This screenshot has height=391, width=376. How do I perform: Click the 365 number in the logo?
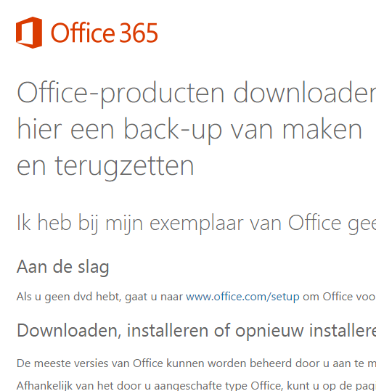(139, 33)
